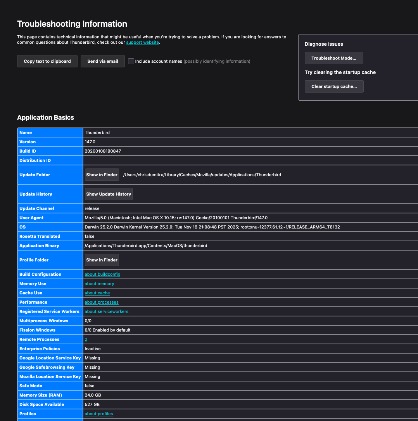Select the Version value 147.0
This screenshot has height=421, width=418.
(90, 142)
